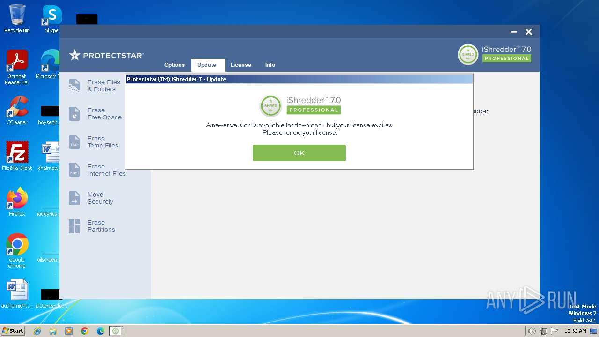Open the CCleaner desktop icon
The width and height of the screenshot is (599, 337).
pyautogui.click(x=17, y=110)
